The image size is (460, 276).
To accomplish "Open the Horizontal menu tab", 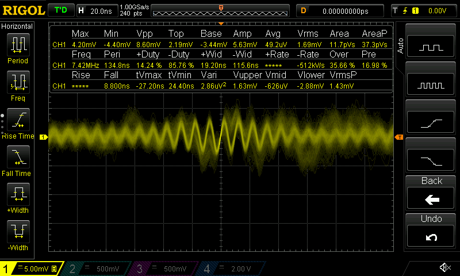I will point(17,26).
